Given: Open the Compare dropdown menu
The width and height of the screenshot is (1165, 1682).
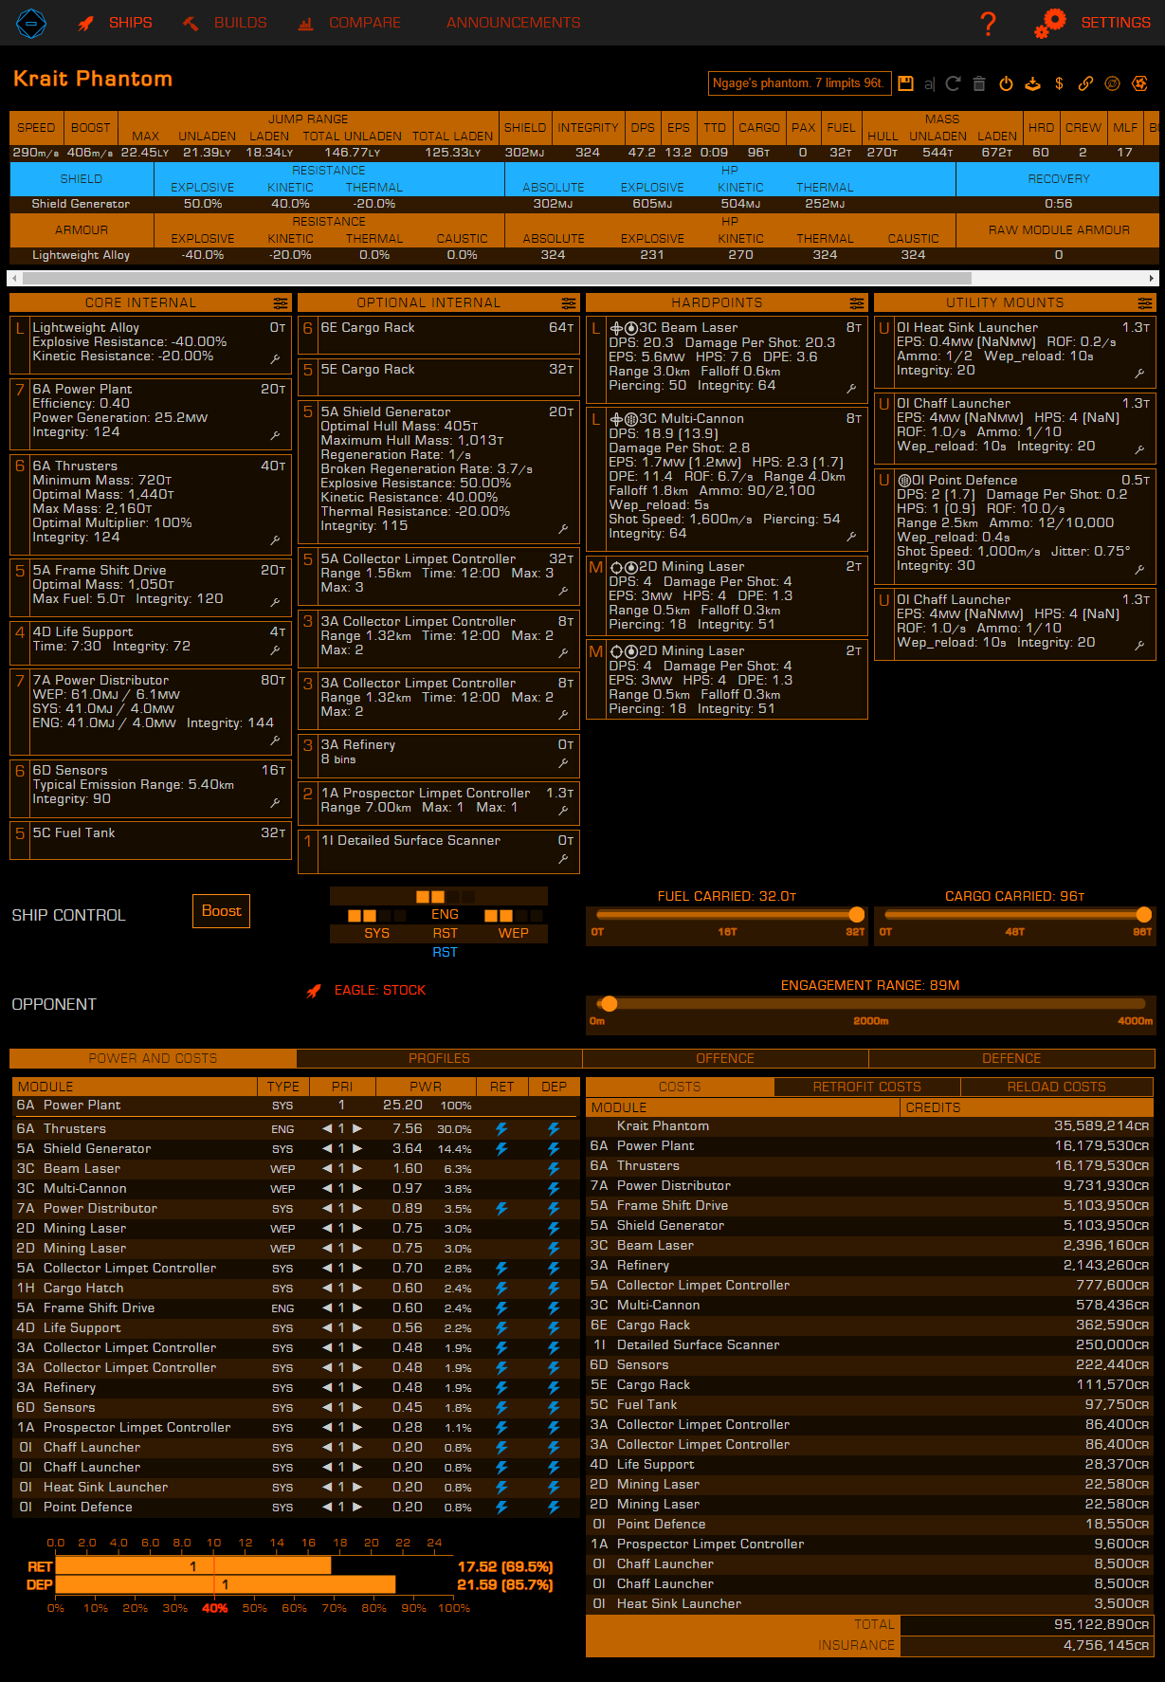Looking at the screenshot, I should pos(349,23).
